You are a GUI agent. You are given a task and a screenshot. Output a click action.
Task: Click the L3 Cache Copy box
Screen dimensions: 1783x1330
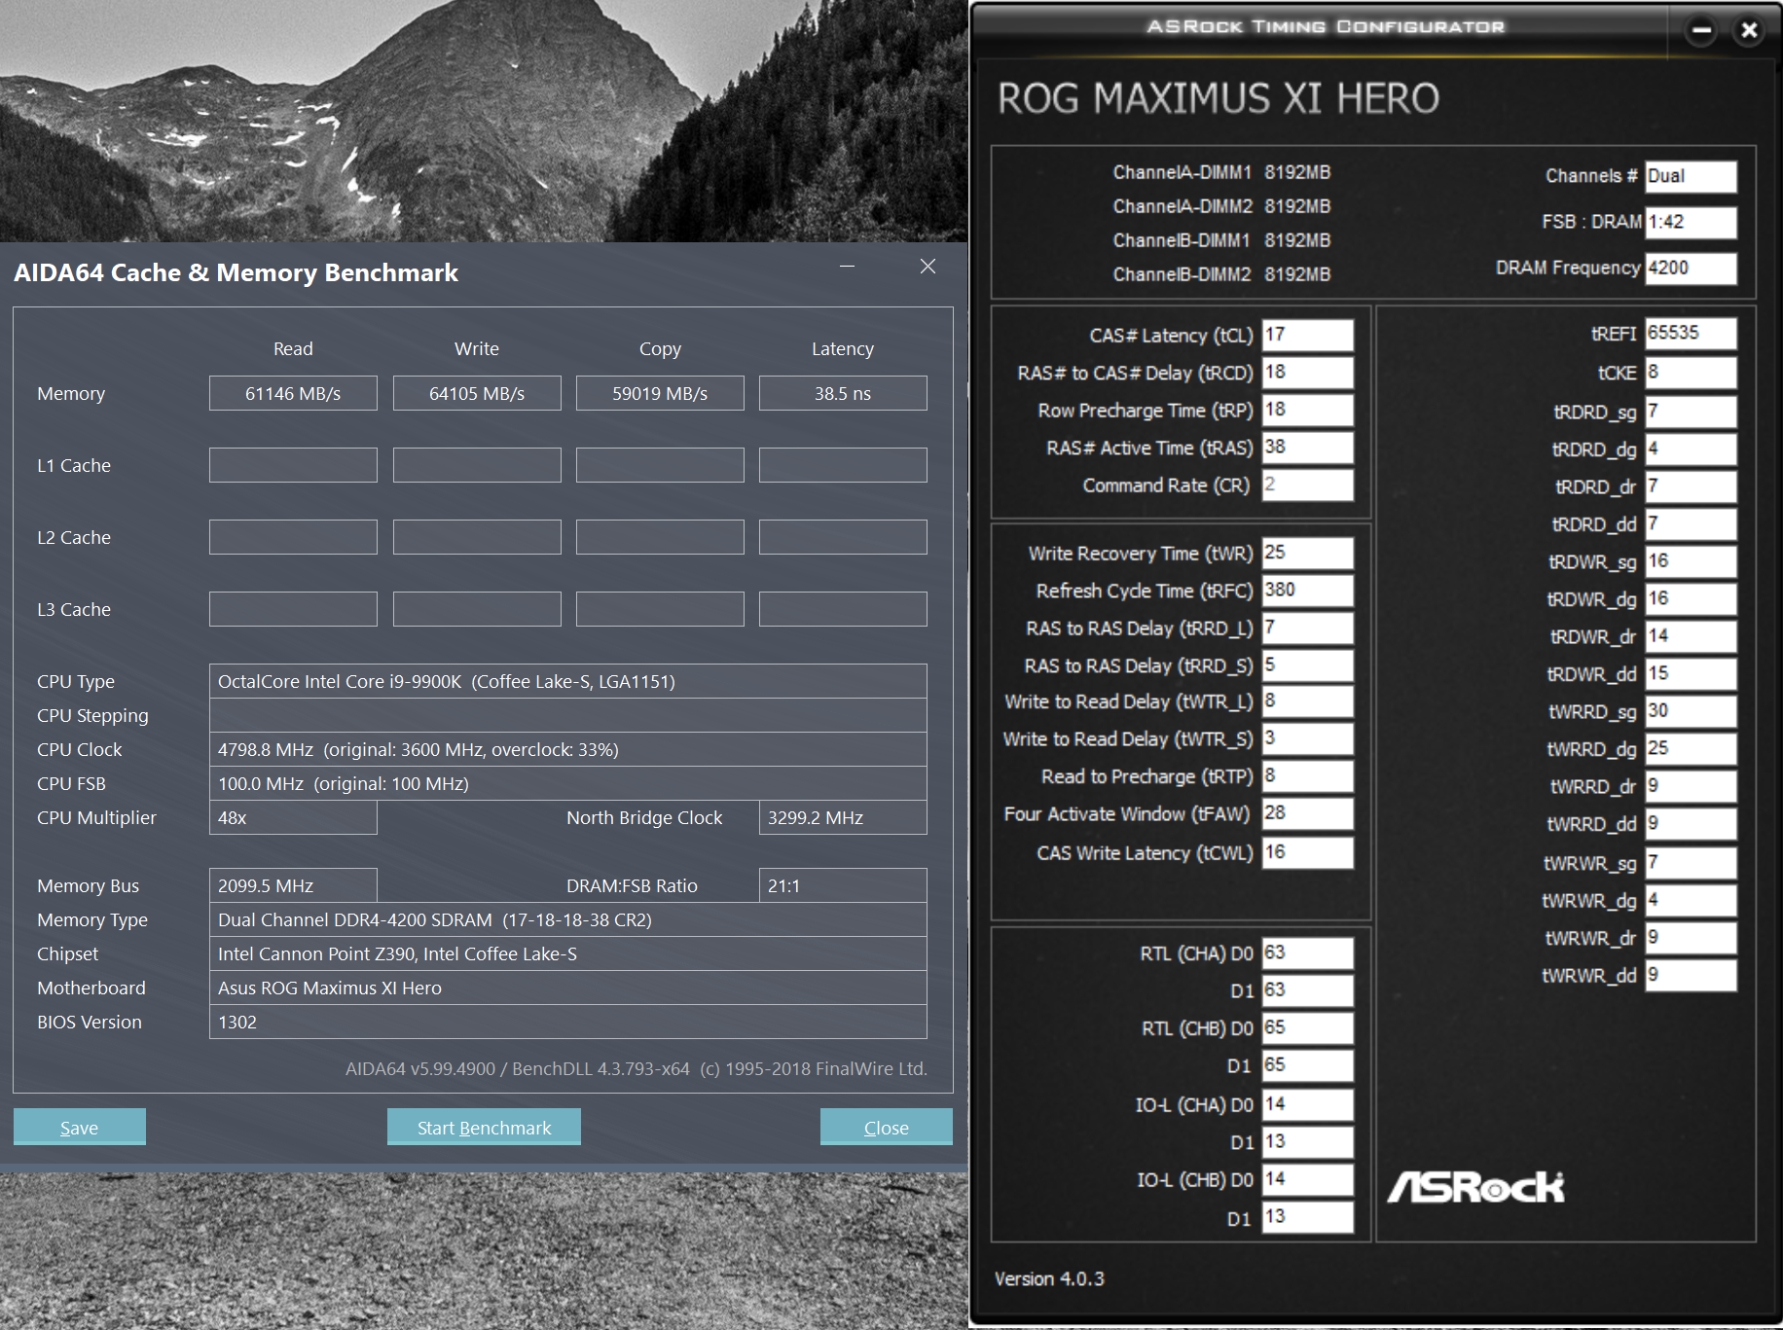click(x=660, y=609)
